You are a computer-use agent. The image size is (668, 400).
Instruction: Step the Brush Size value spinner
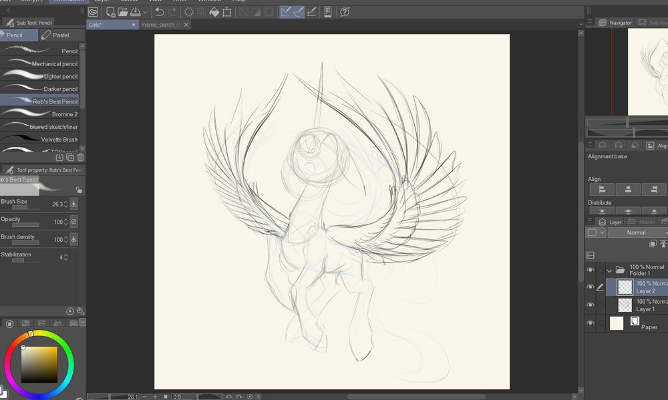click(x=65, y=204)
